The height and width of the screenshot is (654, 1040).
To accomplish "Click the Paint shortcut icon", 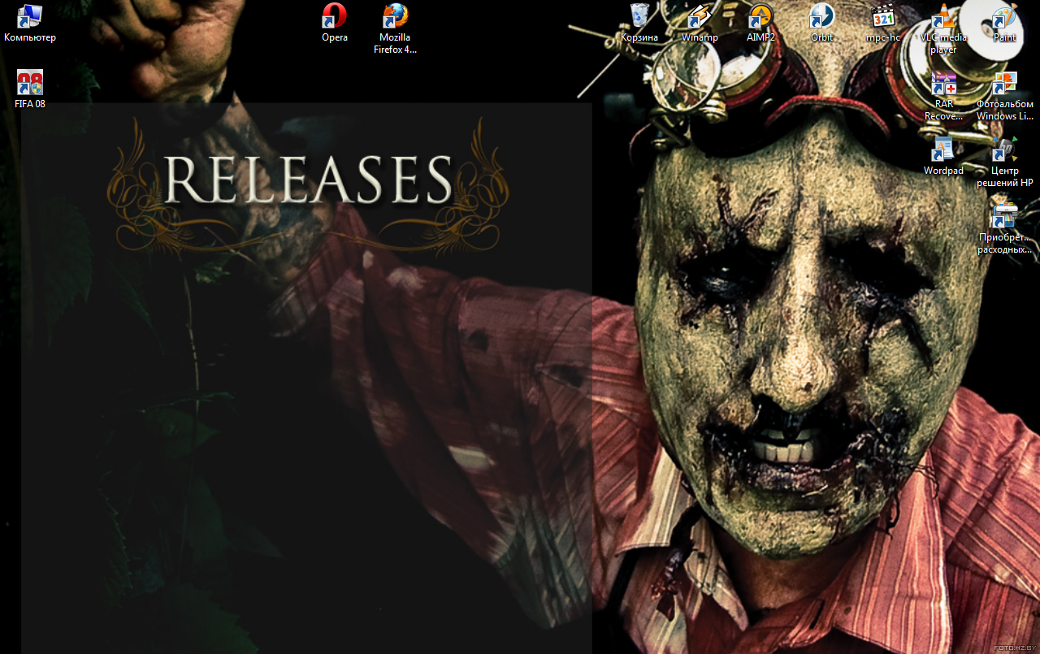I will coord(1004,23).
